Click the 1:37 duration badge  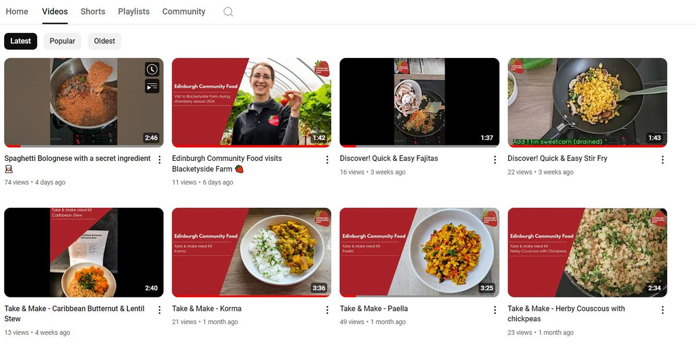tap(487, 138)
